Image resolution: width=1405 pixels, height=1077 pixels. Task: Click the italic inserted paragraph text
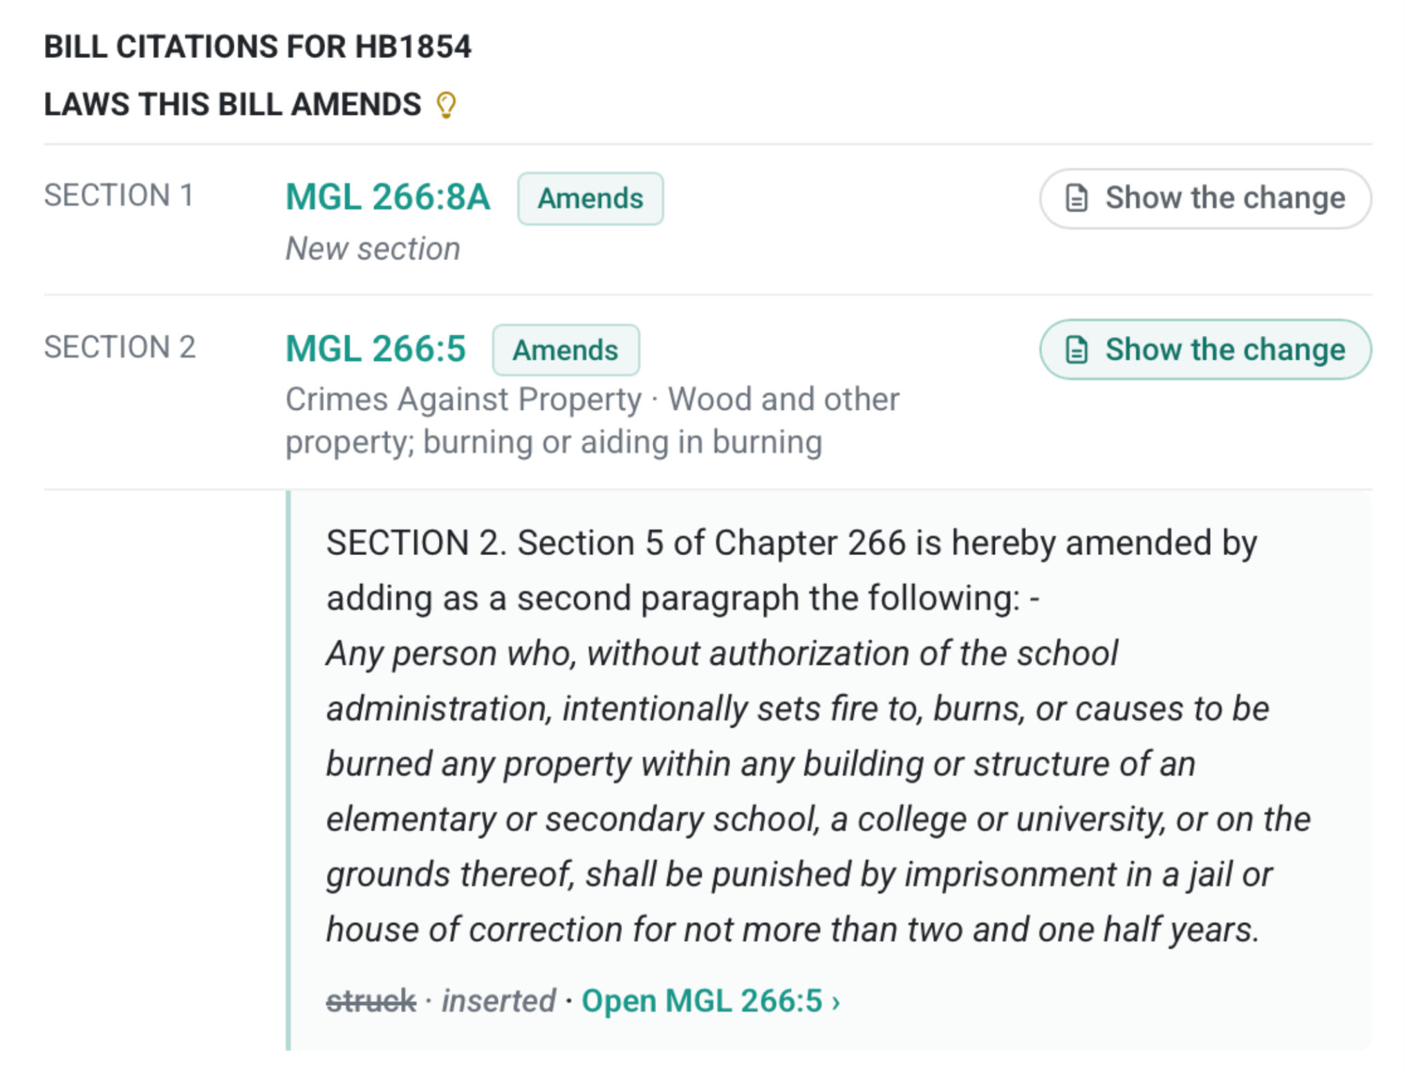point(818,792)
